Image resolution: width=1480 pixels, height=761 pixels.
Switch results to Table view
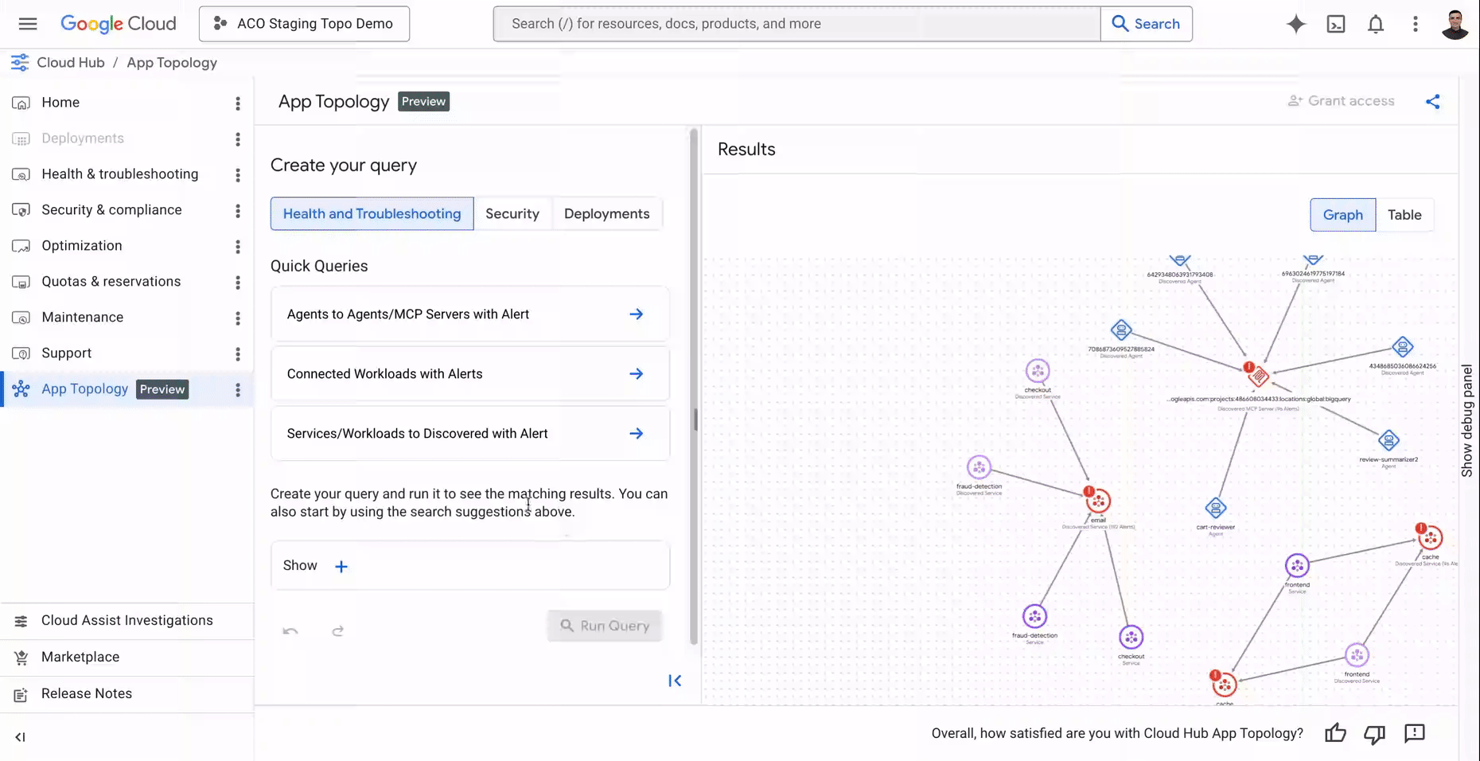coord(1404,215)
